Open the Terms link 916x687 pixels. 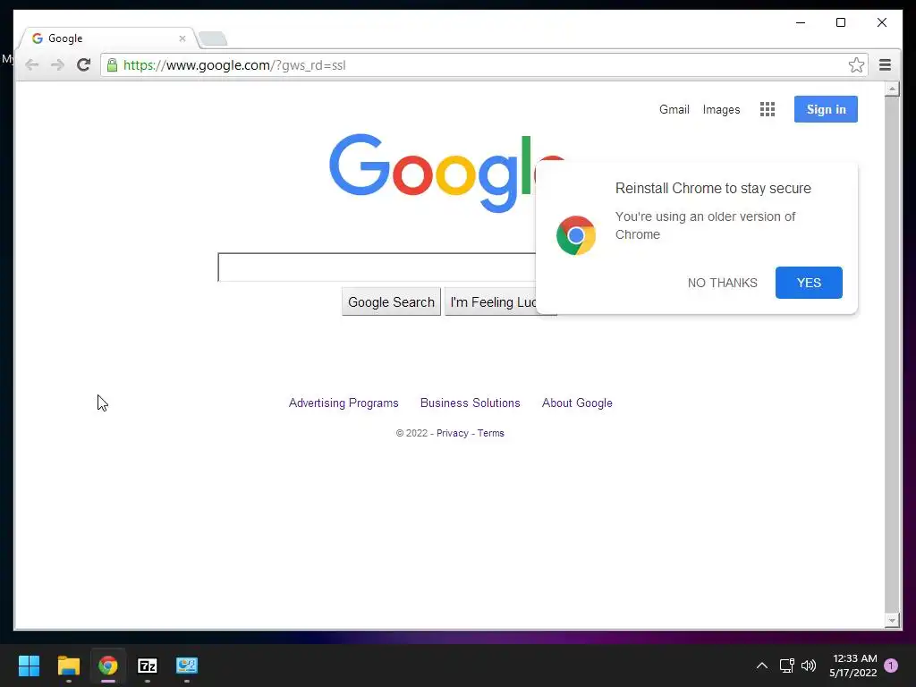(491, 433)
